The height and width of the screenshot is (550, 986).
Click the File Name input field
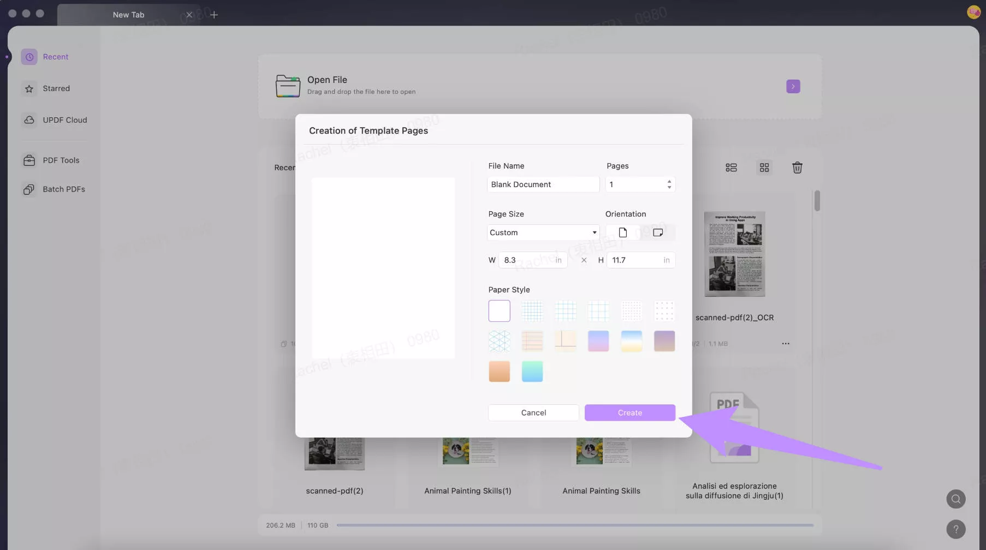point(543,184)
